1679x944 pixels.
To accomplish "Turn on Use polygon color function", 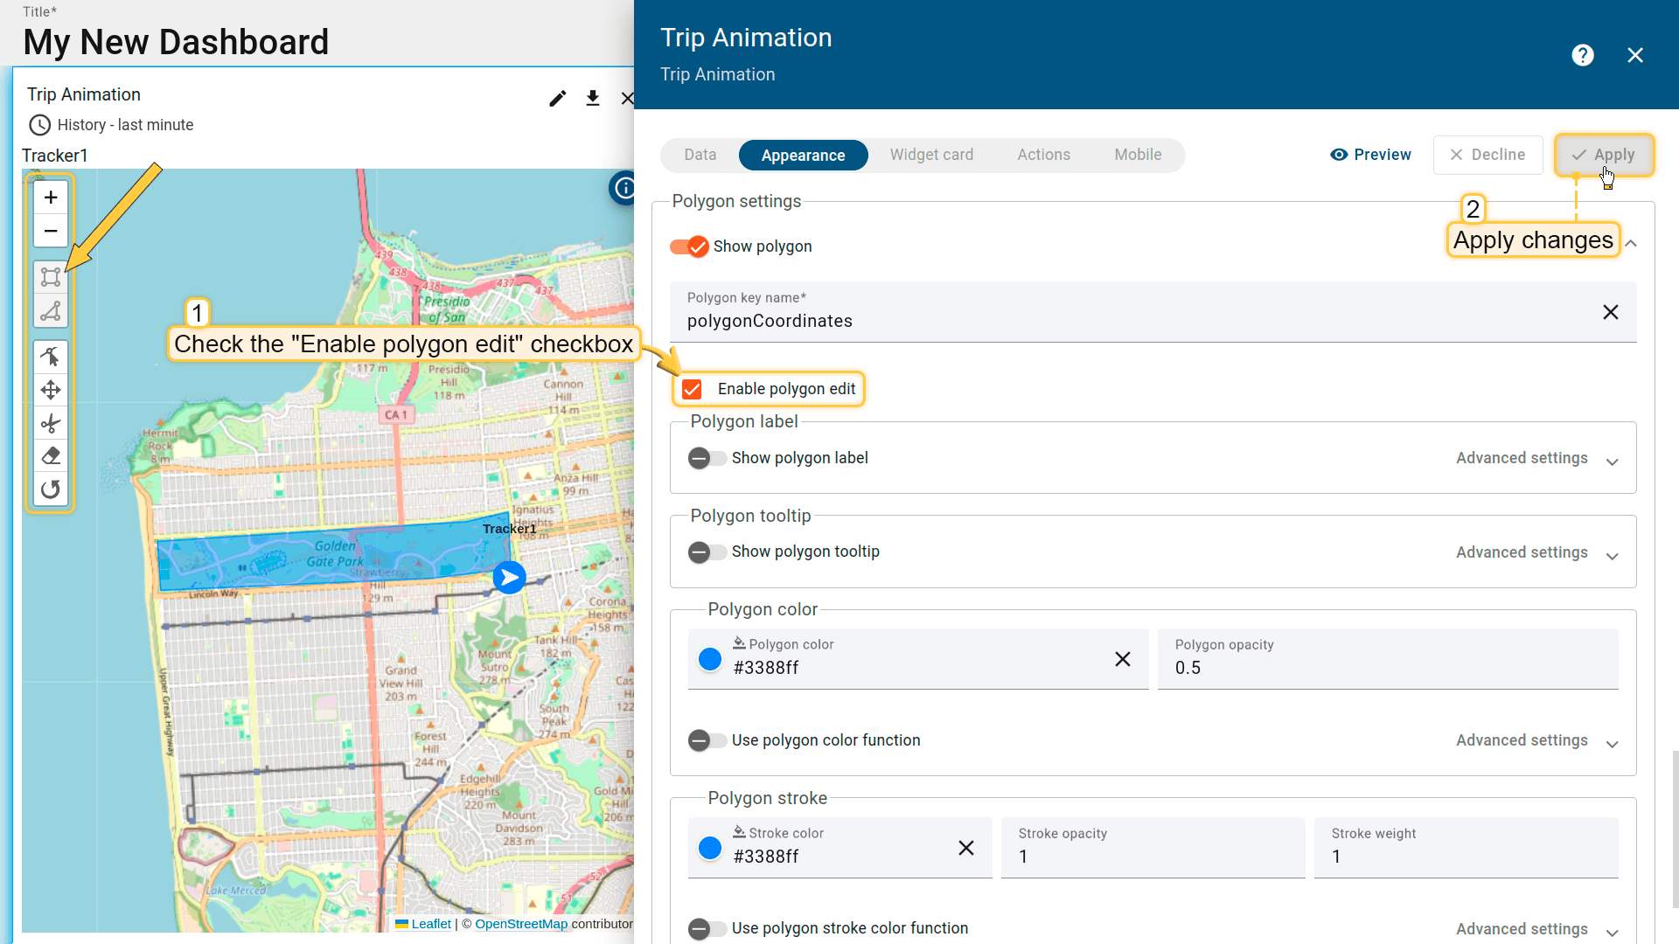I will click(707, 740).
